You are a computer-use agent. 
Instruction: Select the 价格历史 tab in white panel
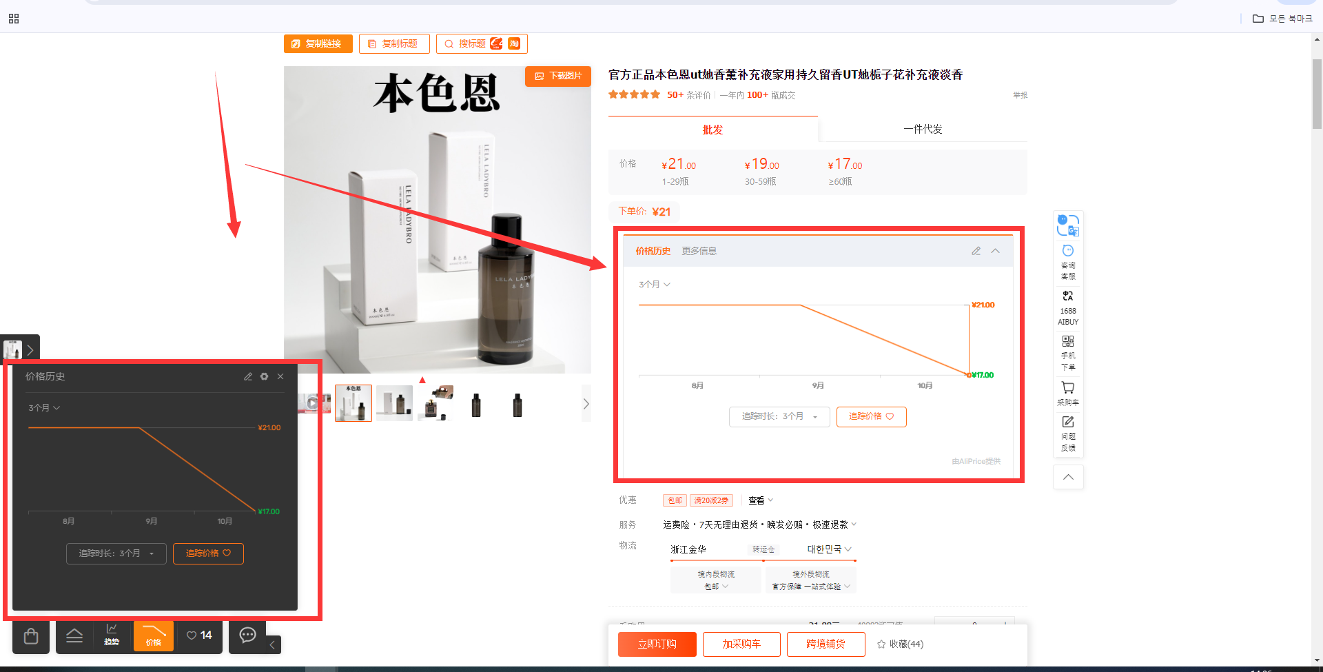653,251
